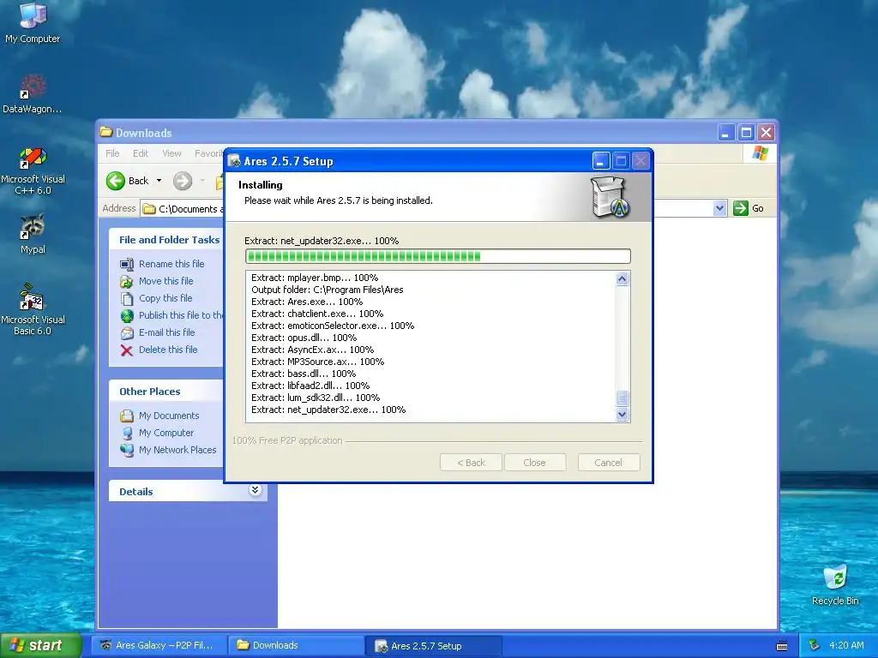Click the Forward arrow in Downloads toolbar
Image resolution: width=878 pixels, height=658 pixels.
pyautogui.click(x=183, y=181)
